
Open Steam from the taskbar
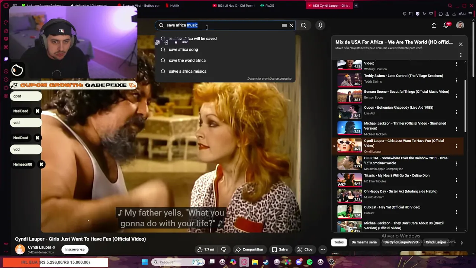pos(266,262)
